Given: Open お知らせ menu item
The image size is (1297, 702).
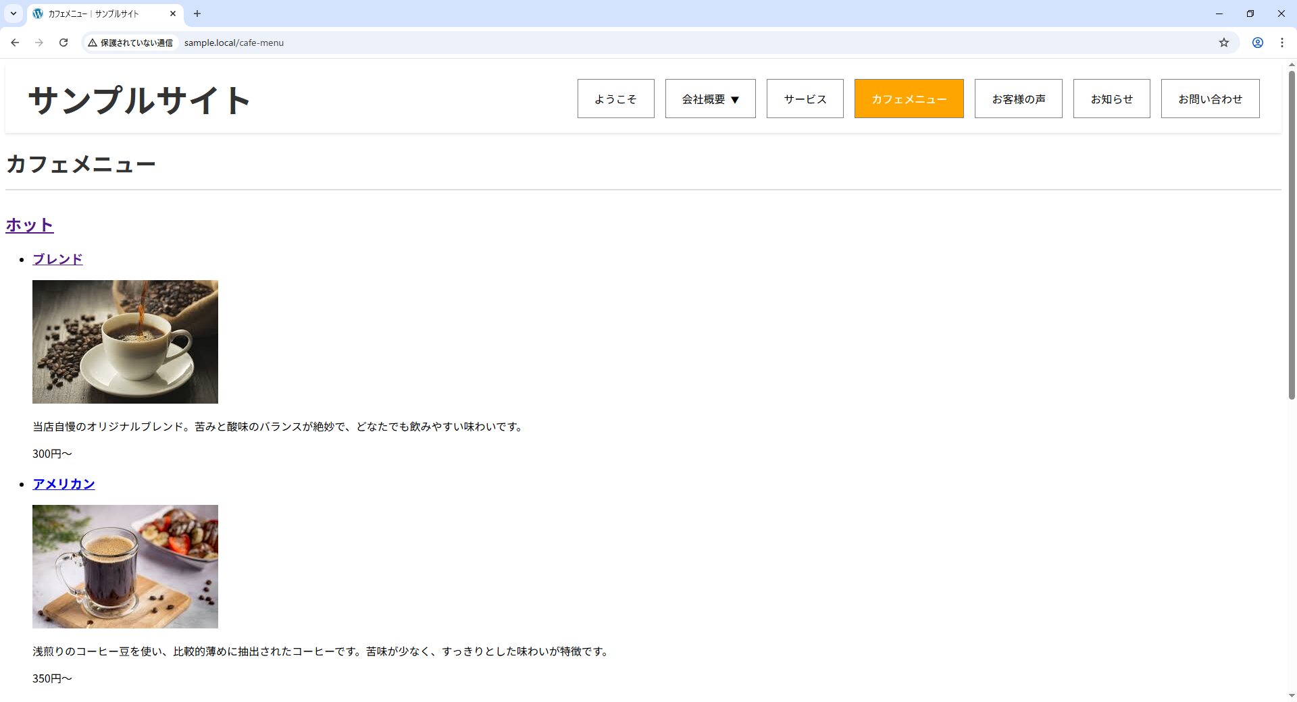Looking at the screenshot, I should [1112, 99].
